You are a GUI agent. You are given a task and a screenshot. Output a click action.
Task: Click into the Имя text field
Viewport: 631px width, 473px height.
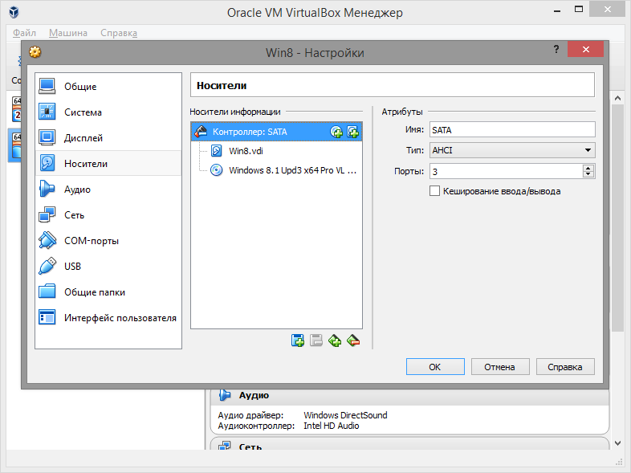pyautogui.click(x=512, y=130)
